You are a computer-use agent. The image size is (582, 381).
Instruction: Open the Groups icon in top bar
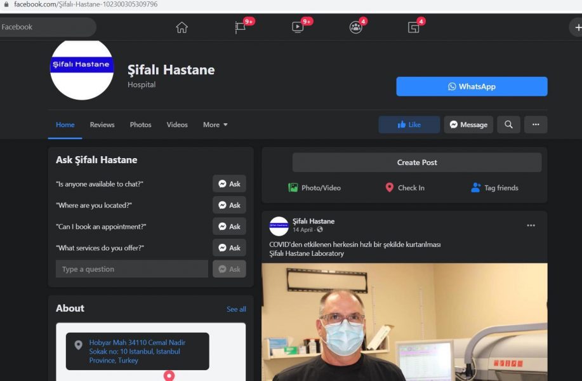coord(355,27)
